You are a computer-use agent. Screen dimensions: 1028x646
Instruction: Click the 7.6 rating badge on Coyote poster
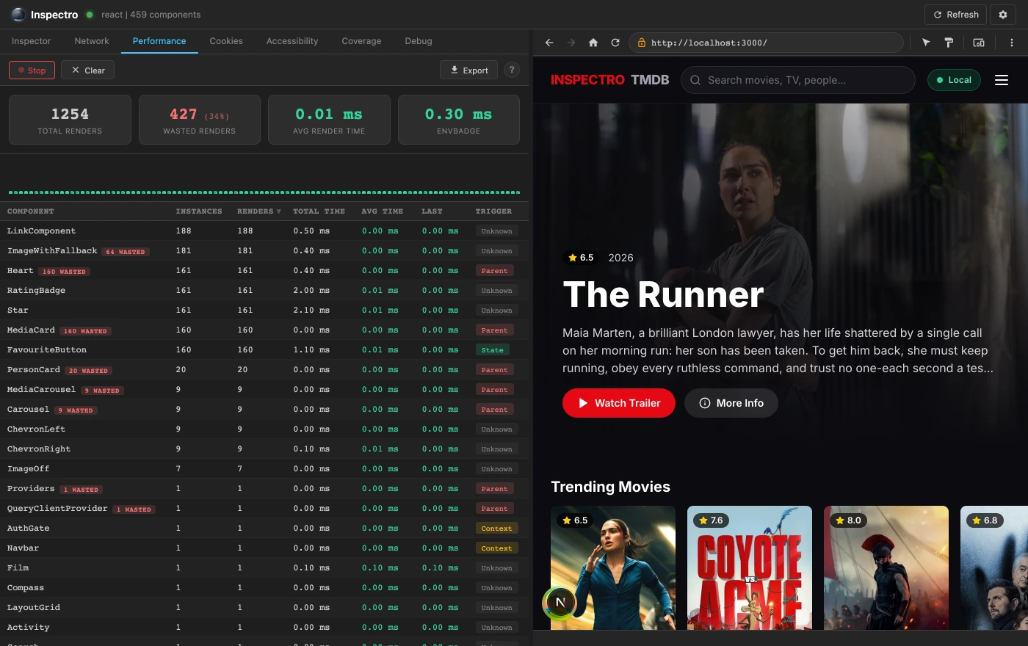(711, 520)
